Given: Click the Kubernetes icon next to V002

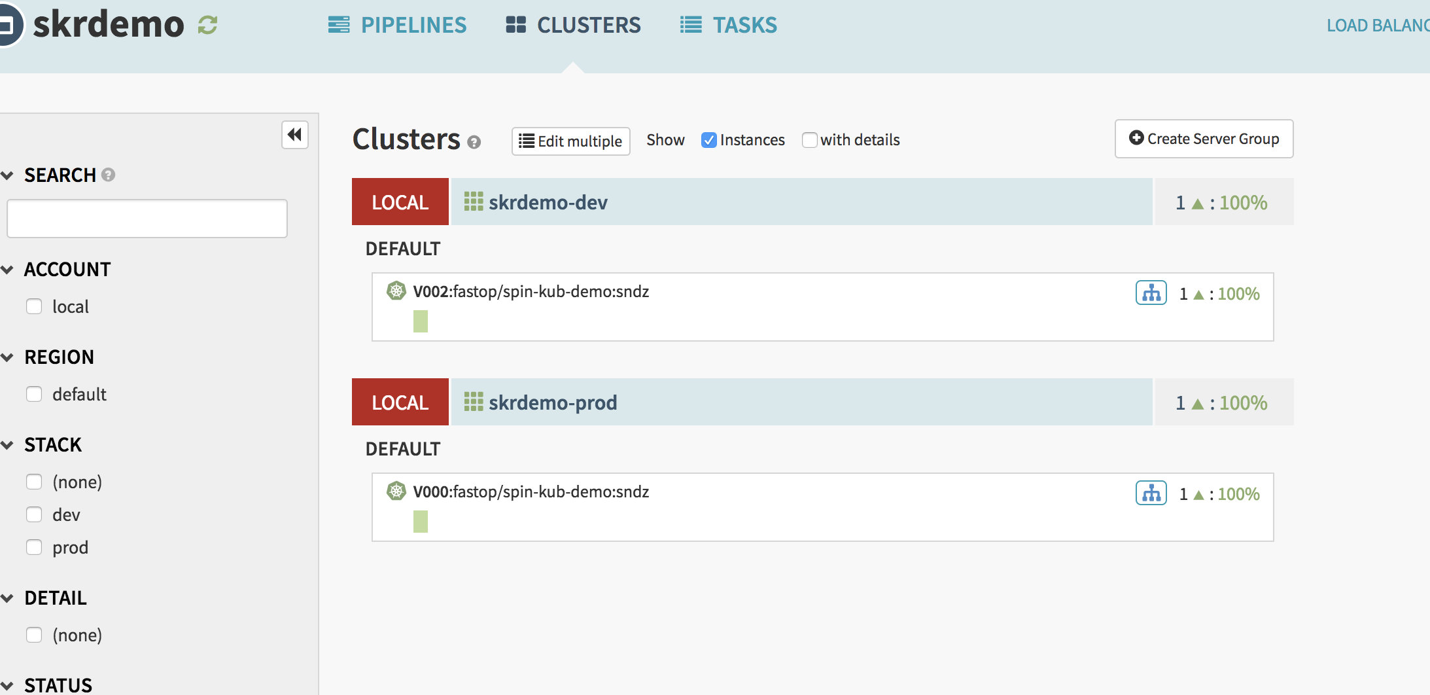Looking at the screenshot, I should point(396,291).
